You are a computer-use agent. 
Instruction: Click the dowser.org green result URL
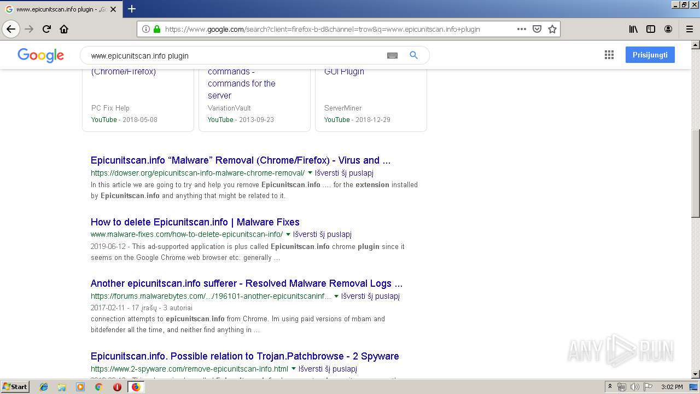click(198, 173)
